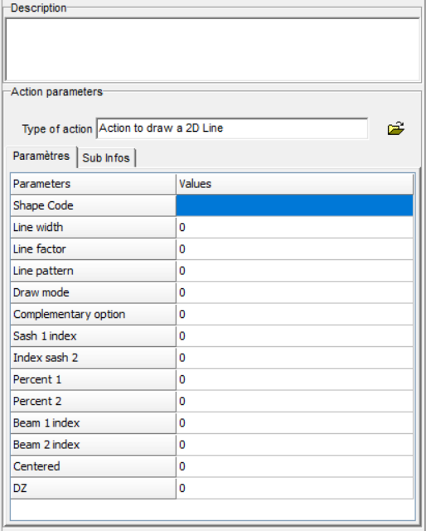Select the Shape Code value cell
Image resolution: width=426 pixels, height=531 pixels.
(x=294, y=205)
